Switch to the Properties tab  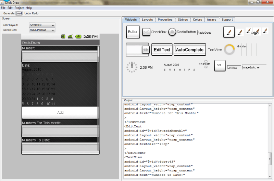pos(165,20)
